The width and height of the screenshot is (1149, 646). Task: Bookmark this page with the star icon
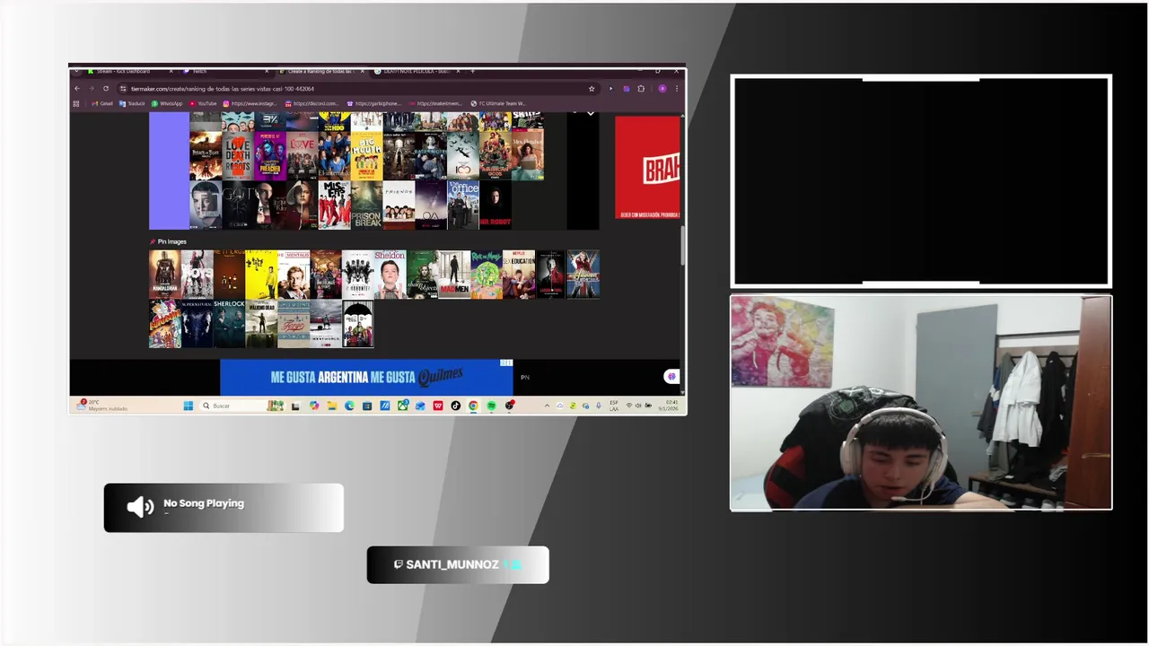click(x=592, y=88)
